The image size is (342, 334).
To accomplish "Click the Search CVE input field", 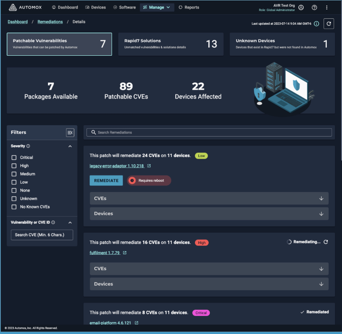I will pyautogui.click(x=42, y=235).
